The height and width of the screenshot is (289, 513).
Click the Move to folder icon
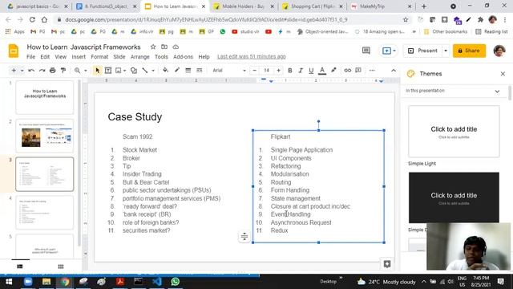[164, 47]
